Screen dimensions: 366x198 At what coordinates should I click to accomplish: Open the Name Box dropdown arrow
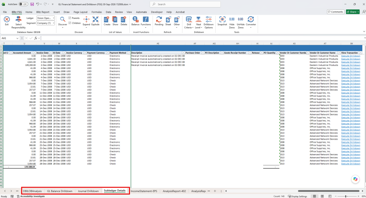click(17, 38)
